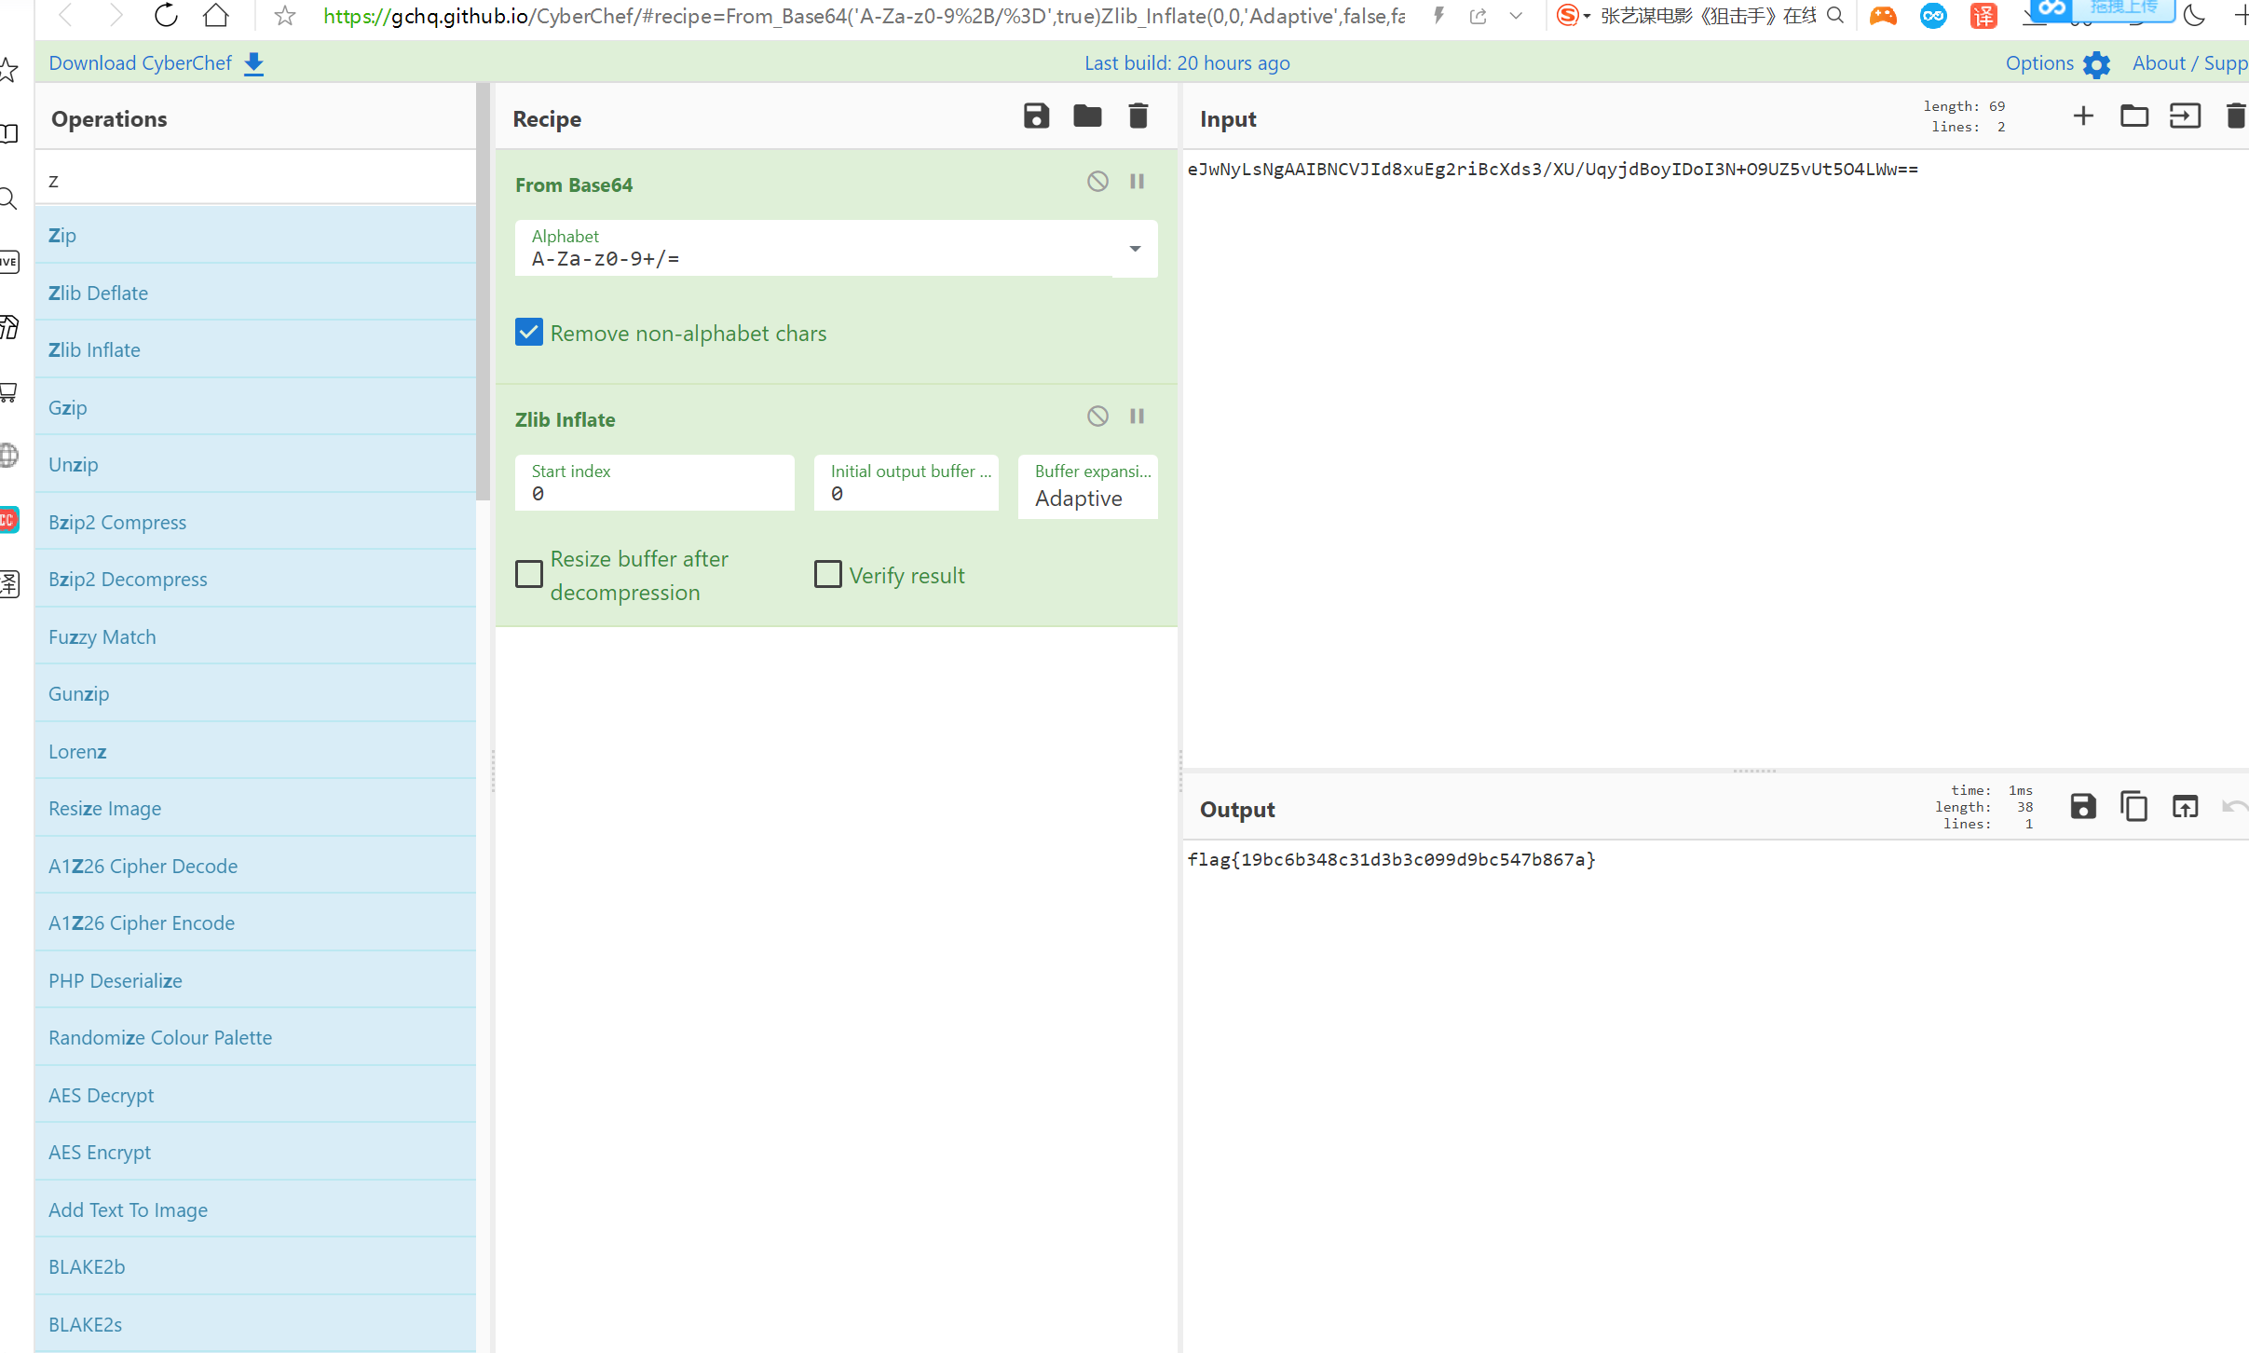Click the operations search field
The height and width of the screenshot is (1353, 2249).
coord(256,181)
